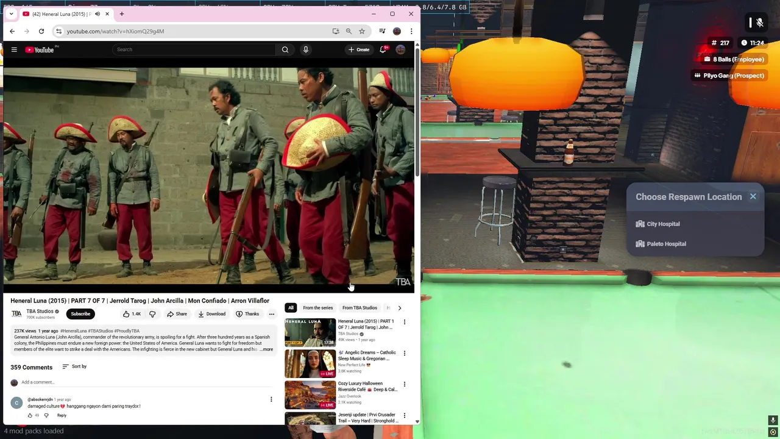
Task: Open options menu for @absckenrjdn comment
Action: point(271,399)
